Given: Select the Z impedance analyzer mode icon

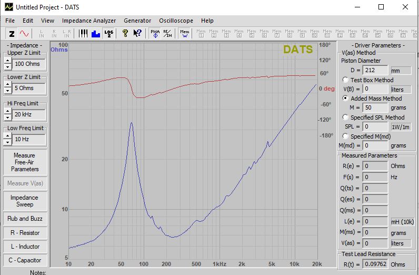Looking at the screenshot, I should tap(12, 34).
